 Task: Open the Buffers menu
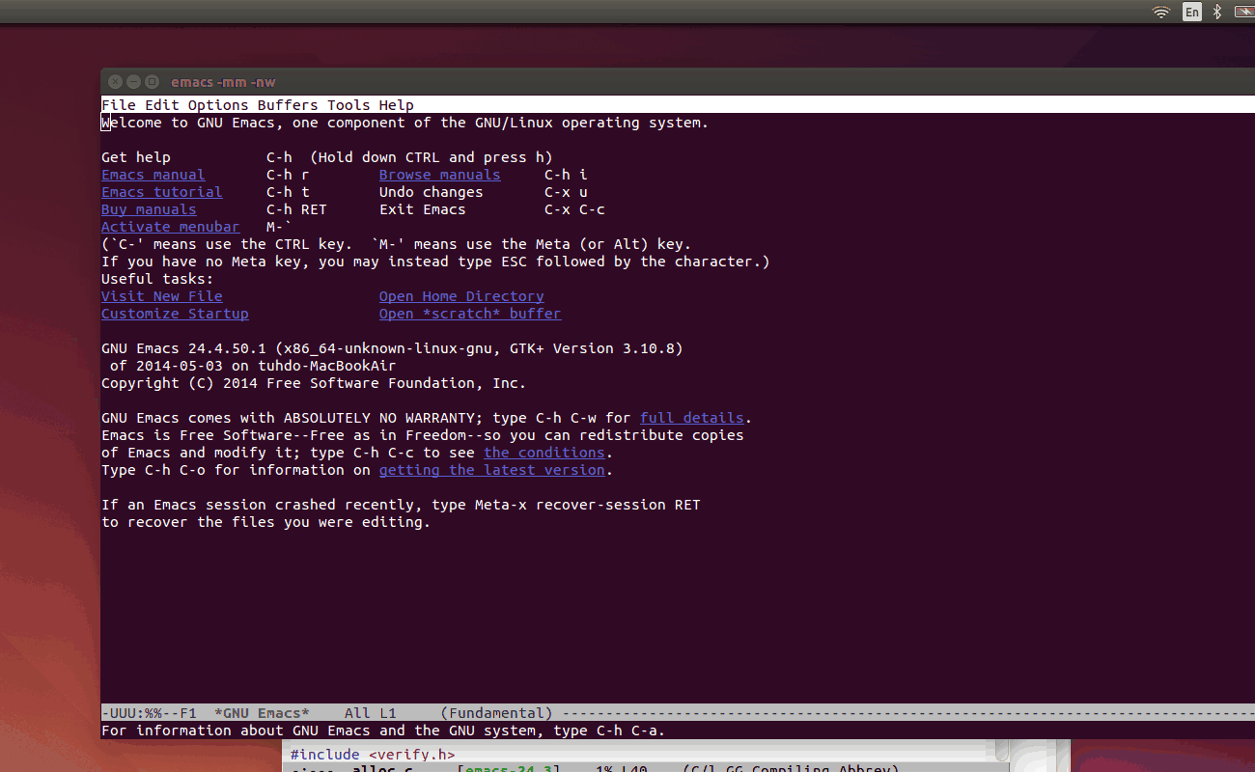click(288, 105)
